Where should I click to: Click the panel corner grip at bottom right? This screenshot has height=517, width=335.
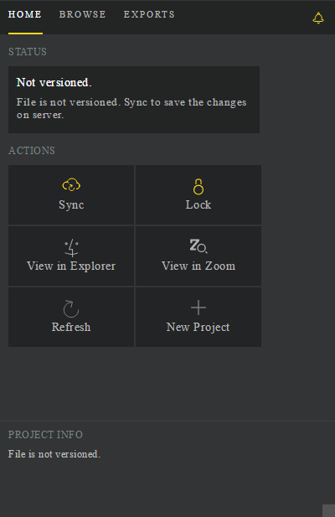tap(328, 510)
